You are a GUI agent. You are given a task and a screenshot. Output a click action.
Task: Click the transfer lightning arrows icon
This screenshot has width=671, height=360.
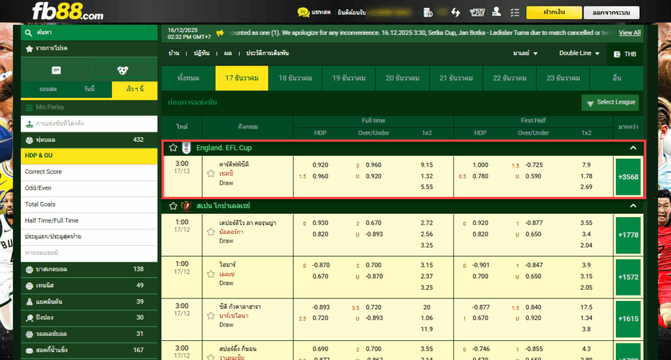(x=455, y=12)
